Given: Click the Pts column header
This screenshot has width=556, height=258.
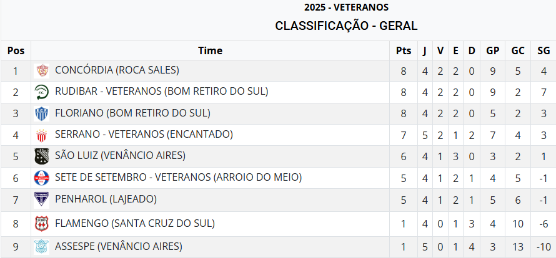Looking at the screenshot, I should pos(404,50).
